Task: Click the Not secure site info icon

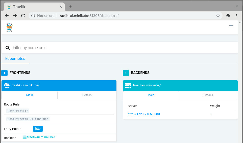Action: click(33, 16)
